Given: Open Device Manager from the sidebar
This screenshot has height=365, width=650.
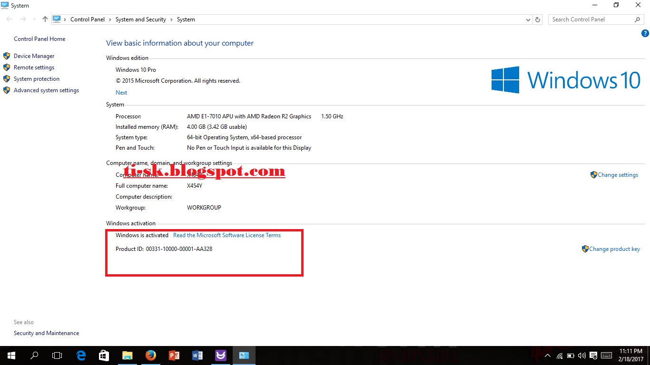Looking at the screenshot, I should pyautogui.click(x=34, y=56).
